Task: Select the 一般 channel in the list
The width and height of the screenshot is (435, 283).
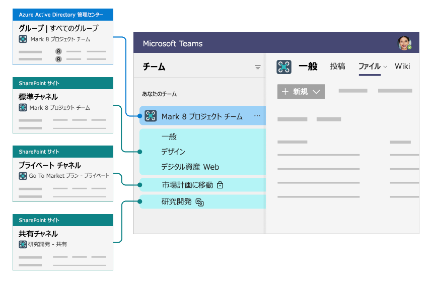Action: click(169, 136)
